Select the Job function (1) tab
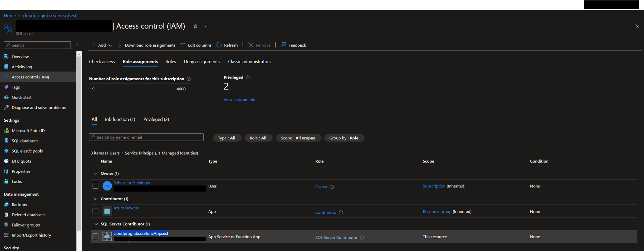 coord(120,119)
